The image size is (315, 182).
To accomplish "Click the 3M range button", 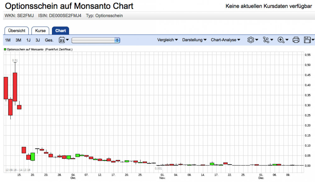I will tap(18, 40).
